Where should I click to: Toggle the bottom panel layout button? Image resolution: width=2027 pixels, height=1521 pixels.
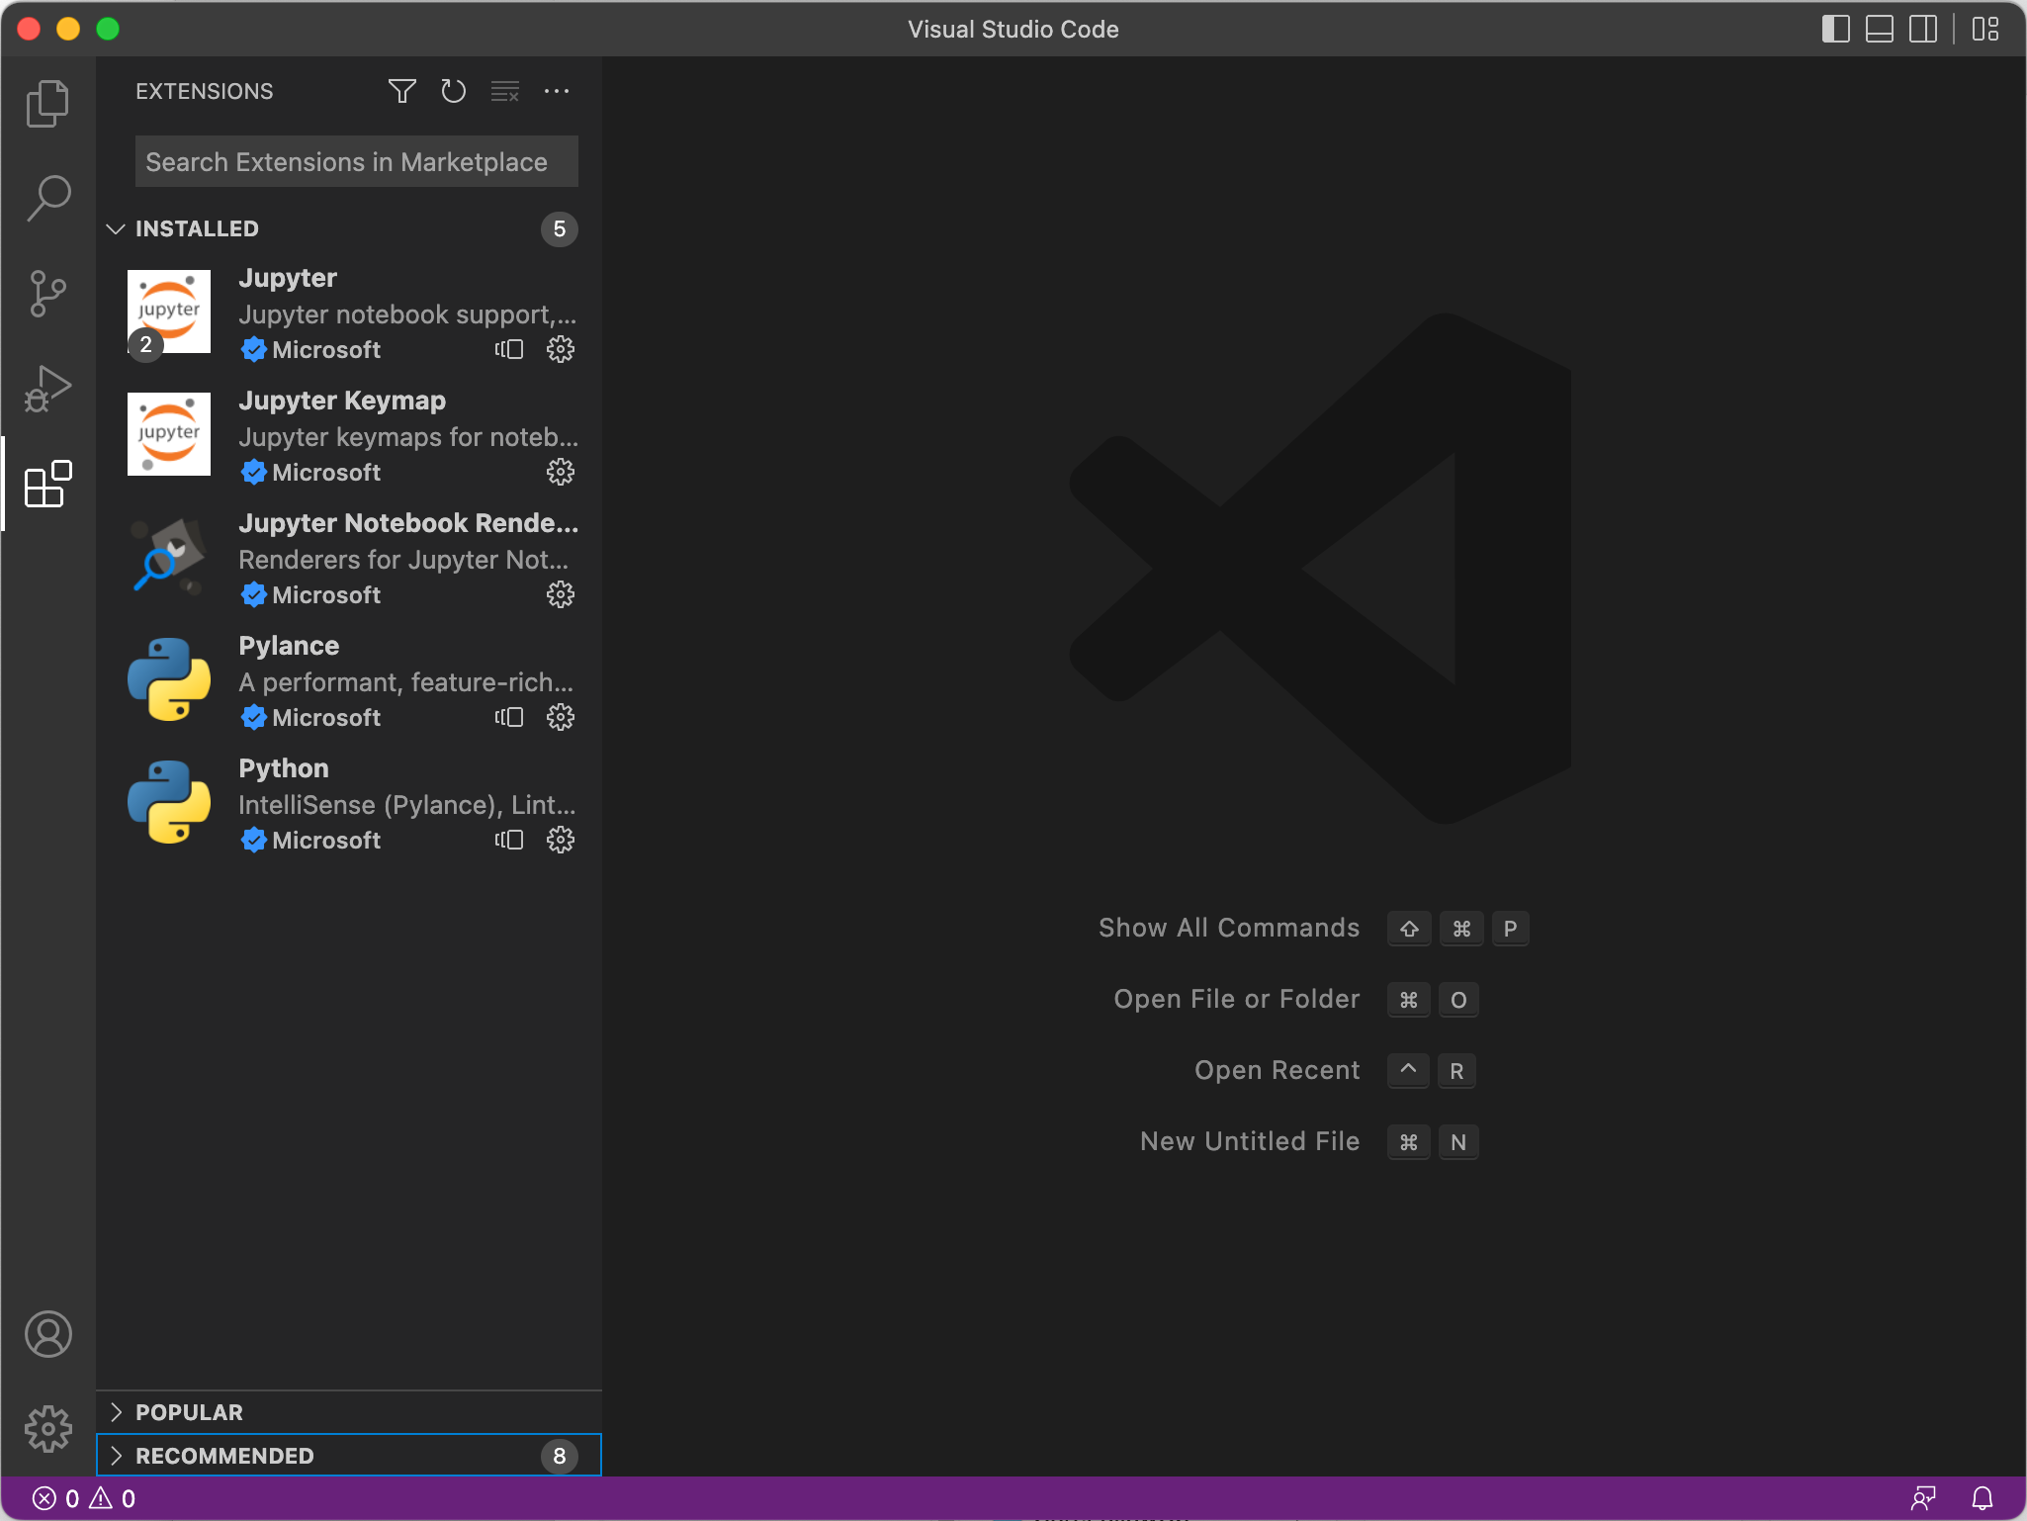tap(1879, 29)
